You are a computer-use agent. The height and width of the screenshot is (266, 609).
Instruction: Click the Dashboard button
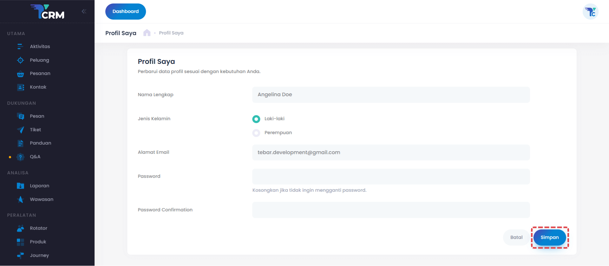click(125, 11)
